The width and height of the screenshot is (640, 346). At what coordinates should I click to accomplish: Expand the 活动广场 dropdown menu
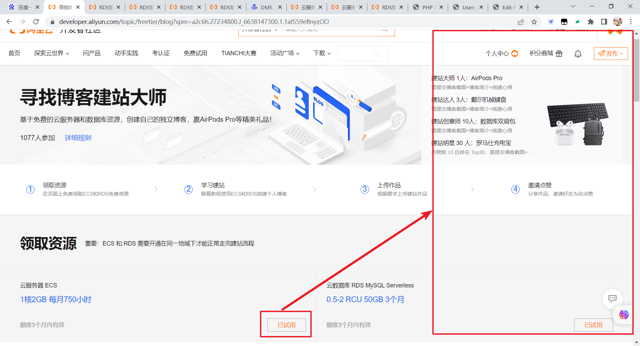point(285,53)
